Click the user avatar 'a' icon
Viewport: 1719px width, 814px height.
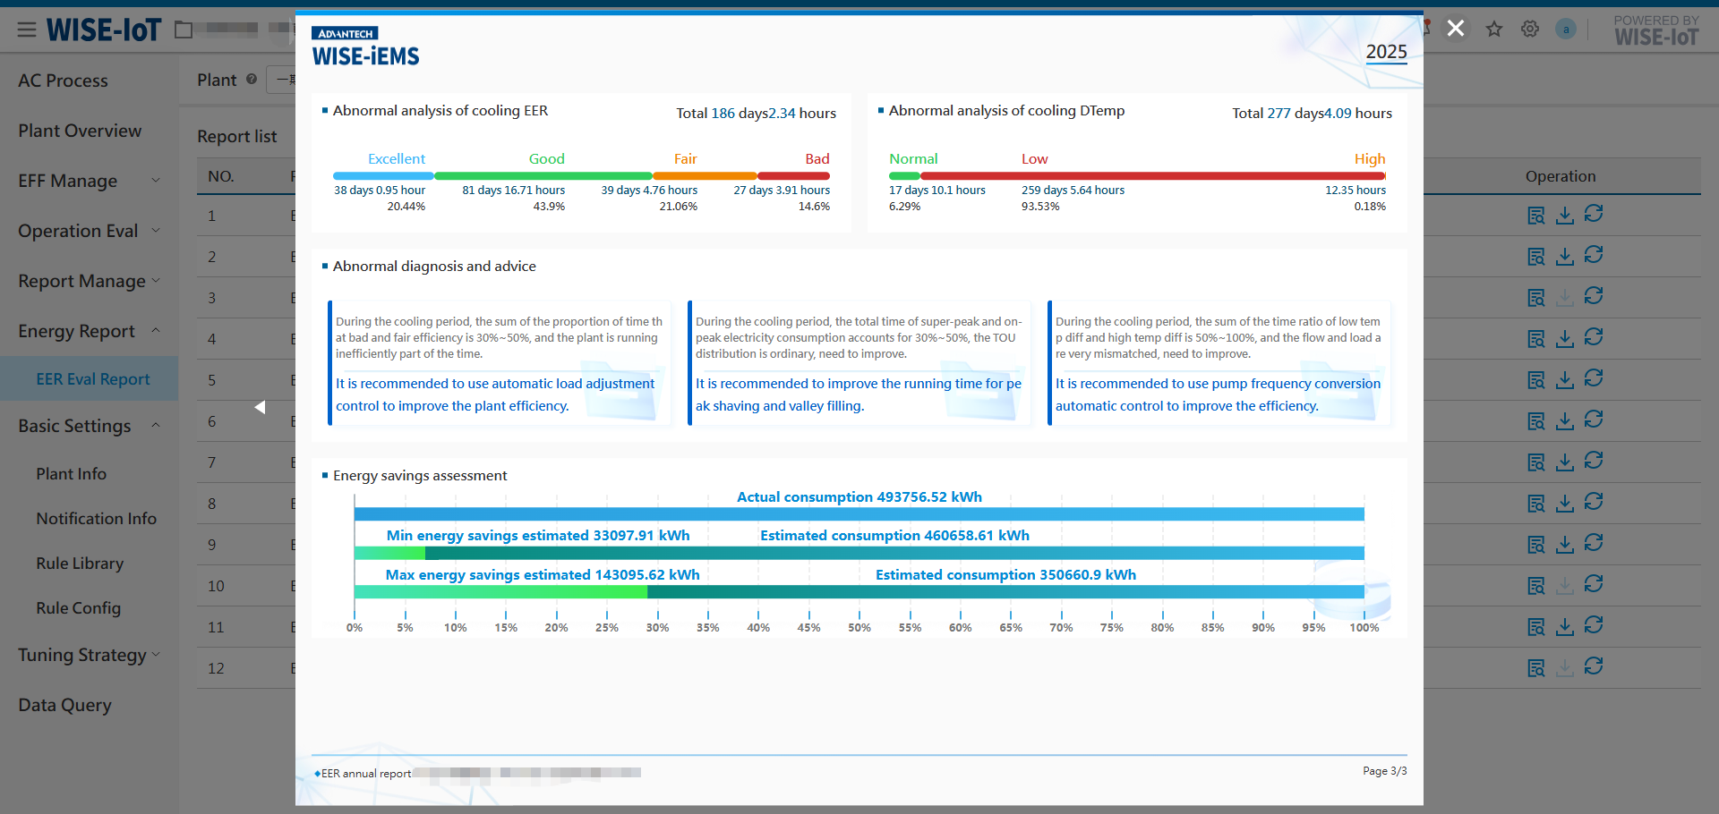point(1566,30)
